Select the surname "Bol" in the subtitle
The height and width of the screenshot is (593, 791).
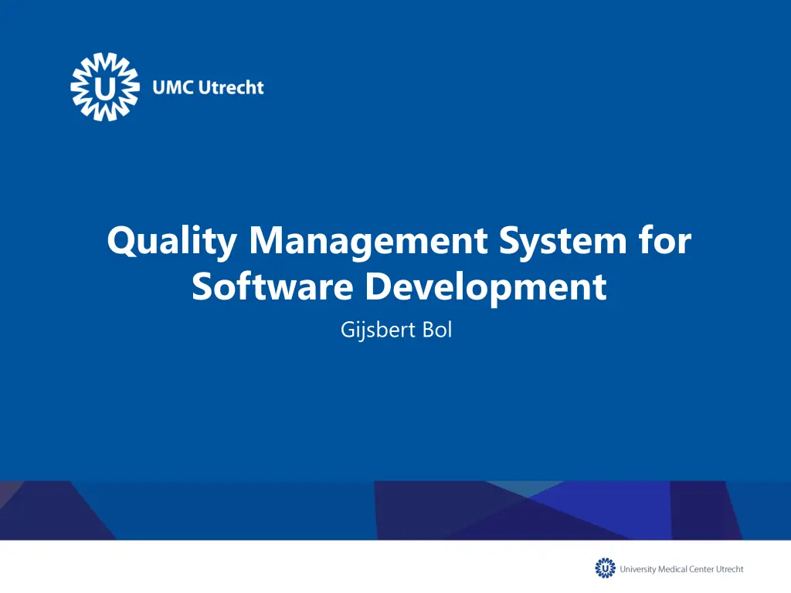[436, 330]
